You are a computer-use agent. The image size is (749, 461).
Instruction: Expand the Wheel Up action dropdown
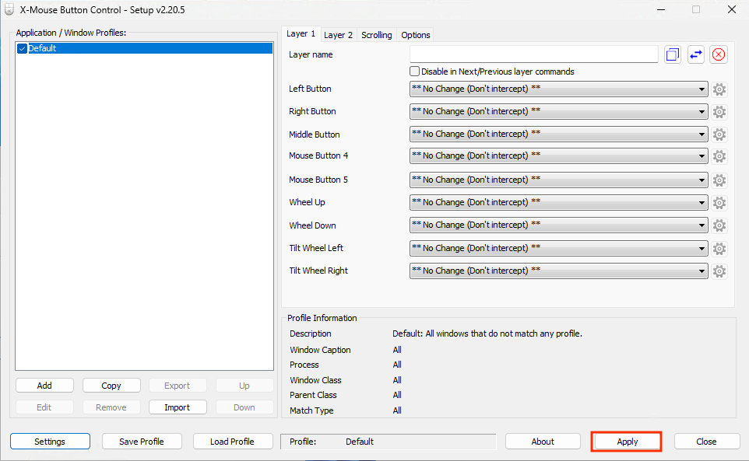pos(558,203)
